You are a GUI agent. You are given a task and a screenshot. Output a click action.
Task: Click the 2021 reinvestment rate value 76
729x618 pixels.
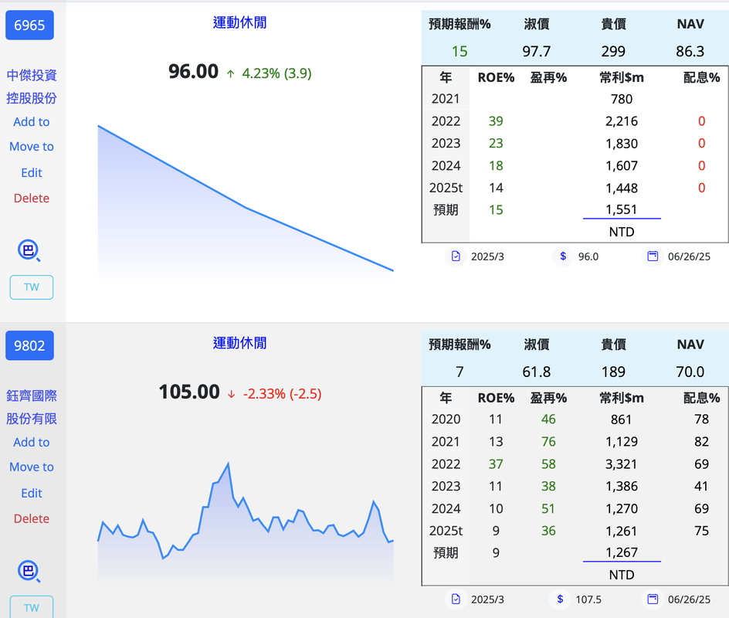pyautogui.click(x=548, y=442)
